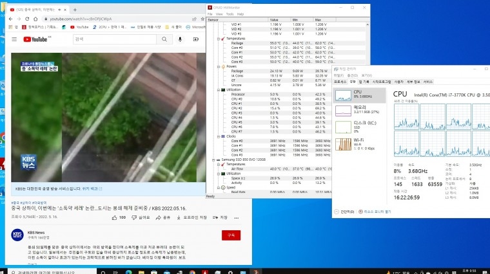
Task: Click the Chrome home button
Action: click(x=35, y=19)
